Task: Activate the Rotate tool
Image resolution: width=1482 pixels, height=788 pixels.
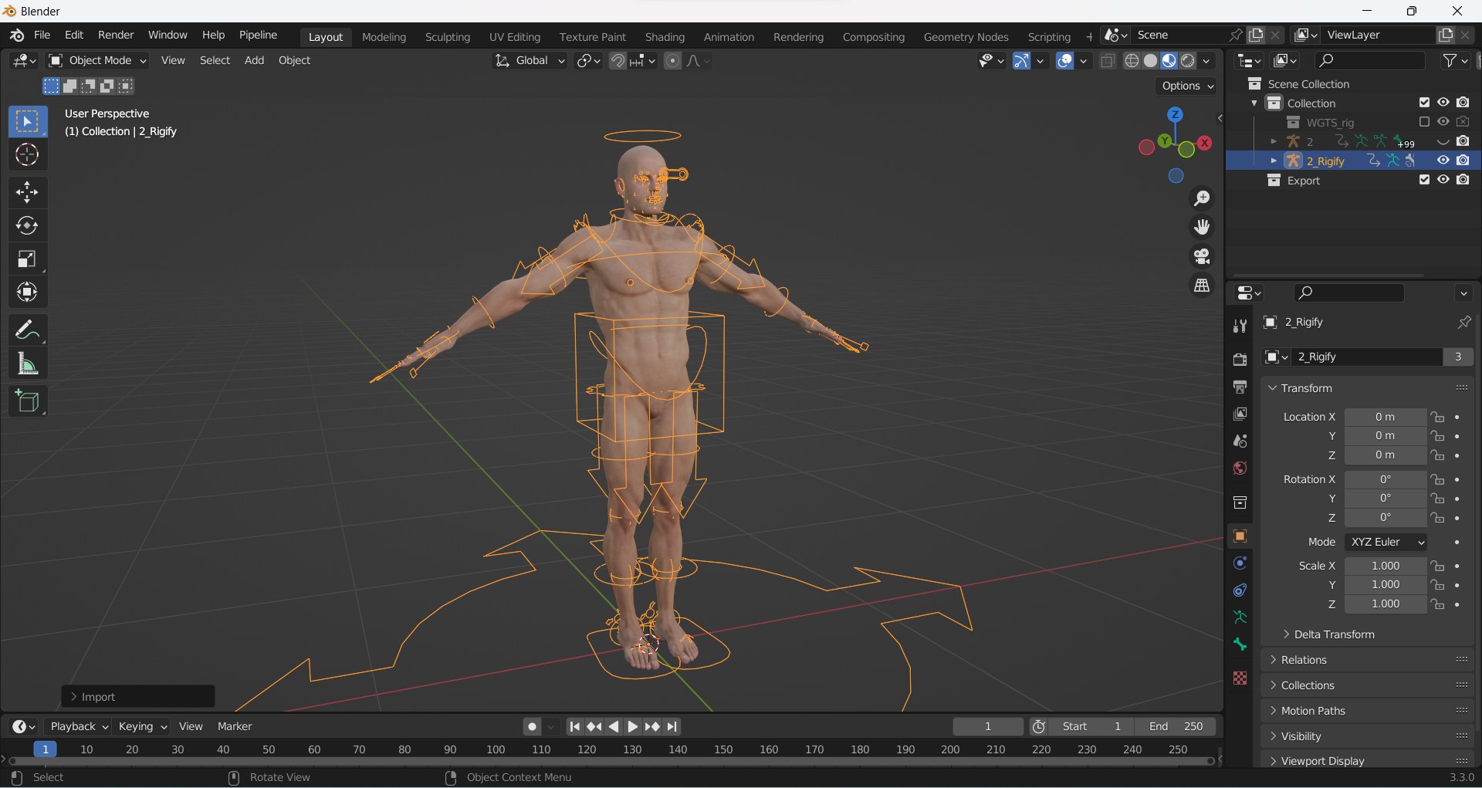Action: tap(27, 225)
